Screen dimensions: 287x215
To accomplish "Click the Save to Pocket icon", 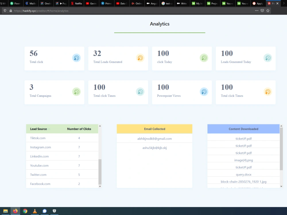I will coord(262,11).
